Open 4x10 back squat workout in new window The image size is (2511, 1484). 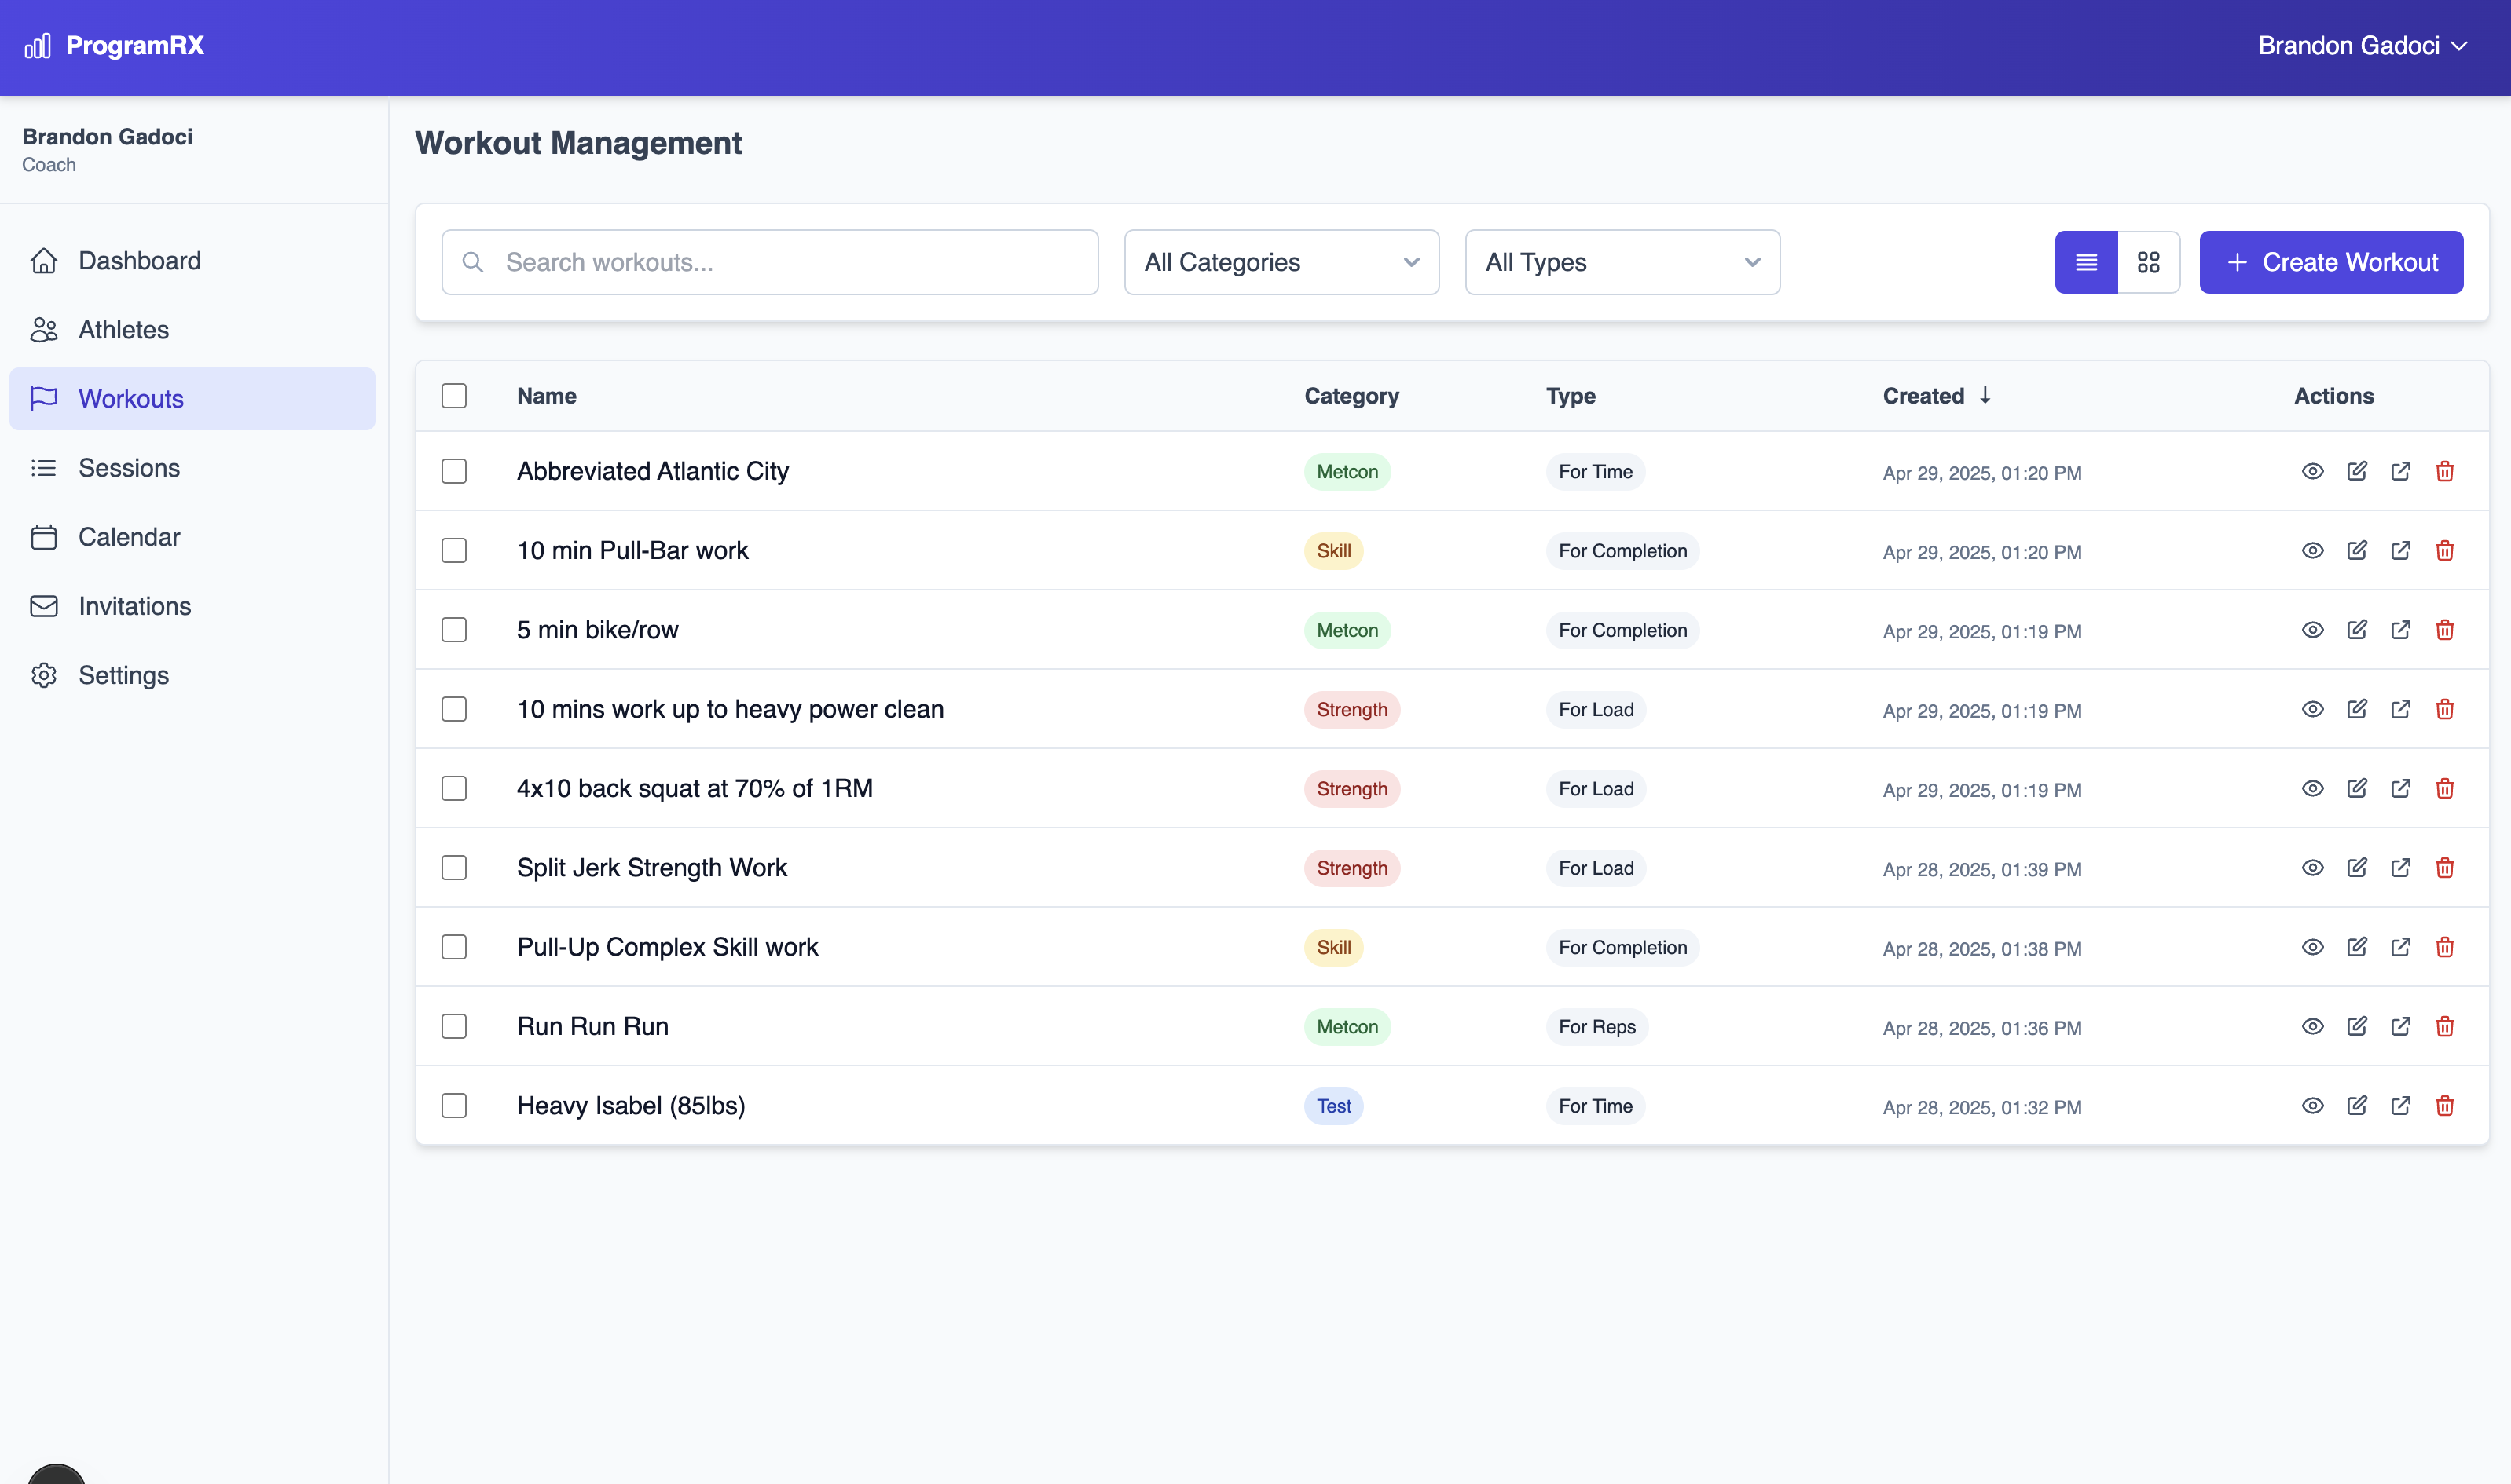pos(2400,788)
